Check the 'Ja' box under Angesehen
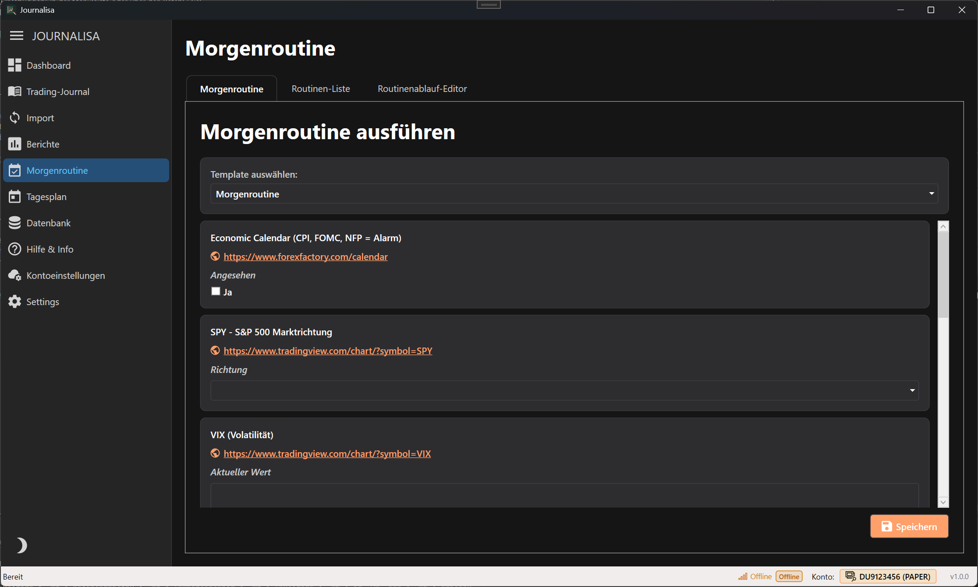This screenshot has height=587, width=978. point(215,291)
